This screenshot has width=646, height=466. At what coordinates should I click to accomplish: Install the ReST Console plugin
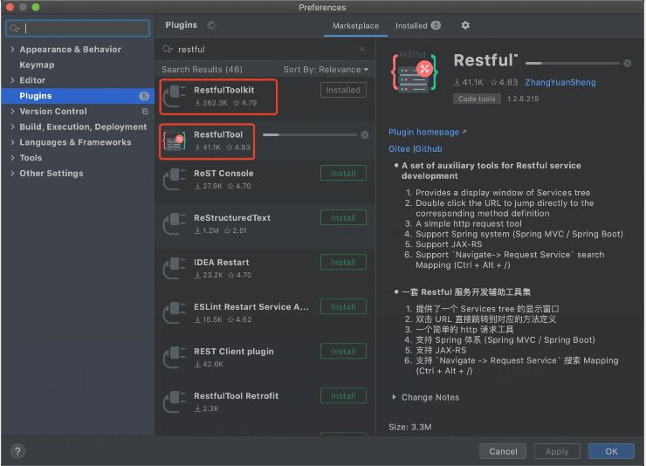click(x=343, y=174)
